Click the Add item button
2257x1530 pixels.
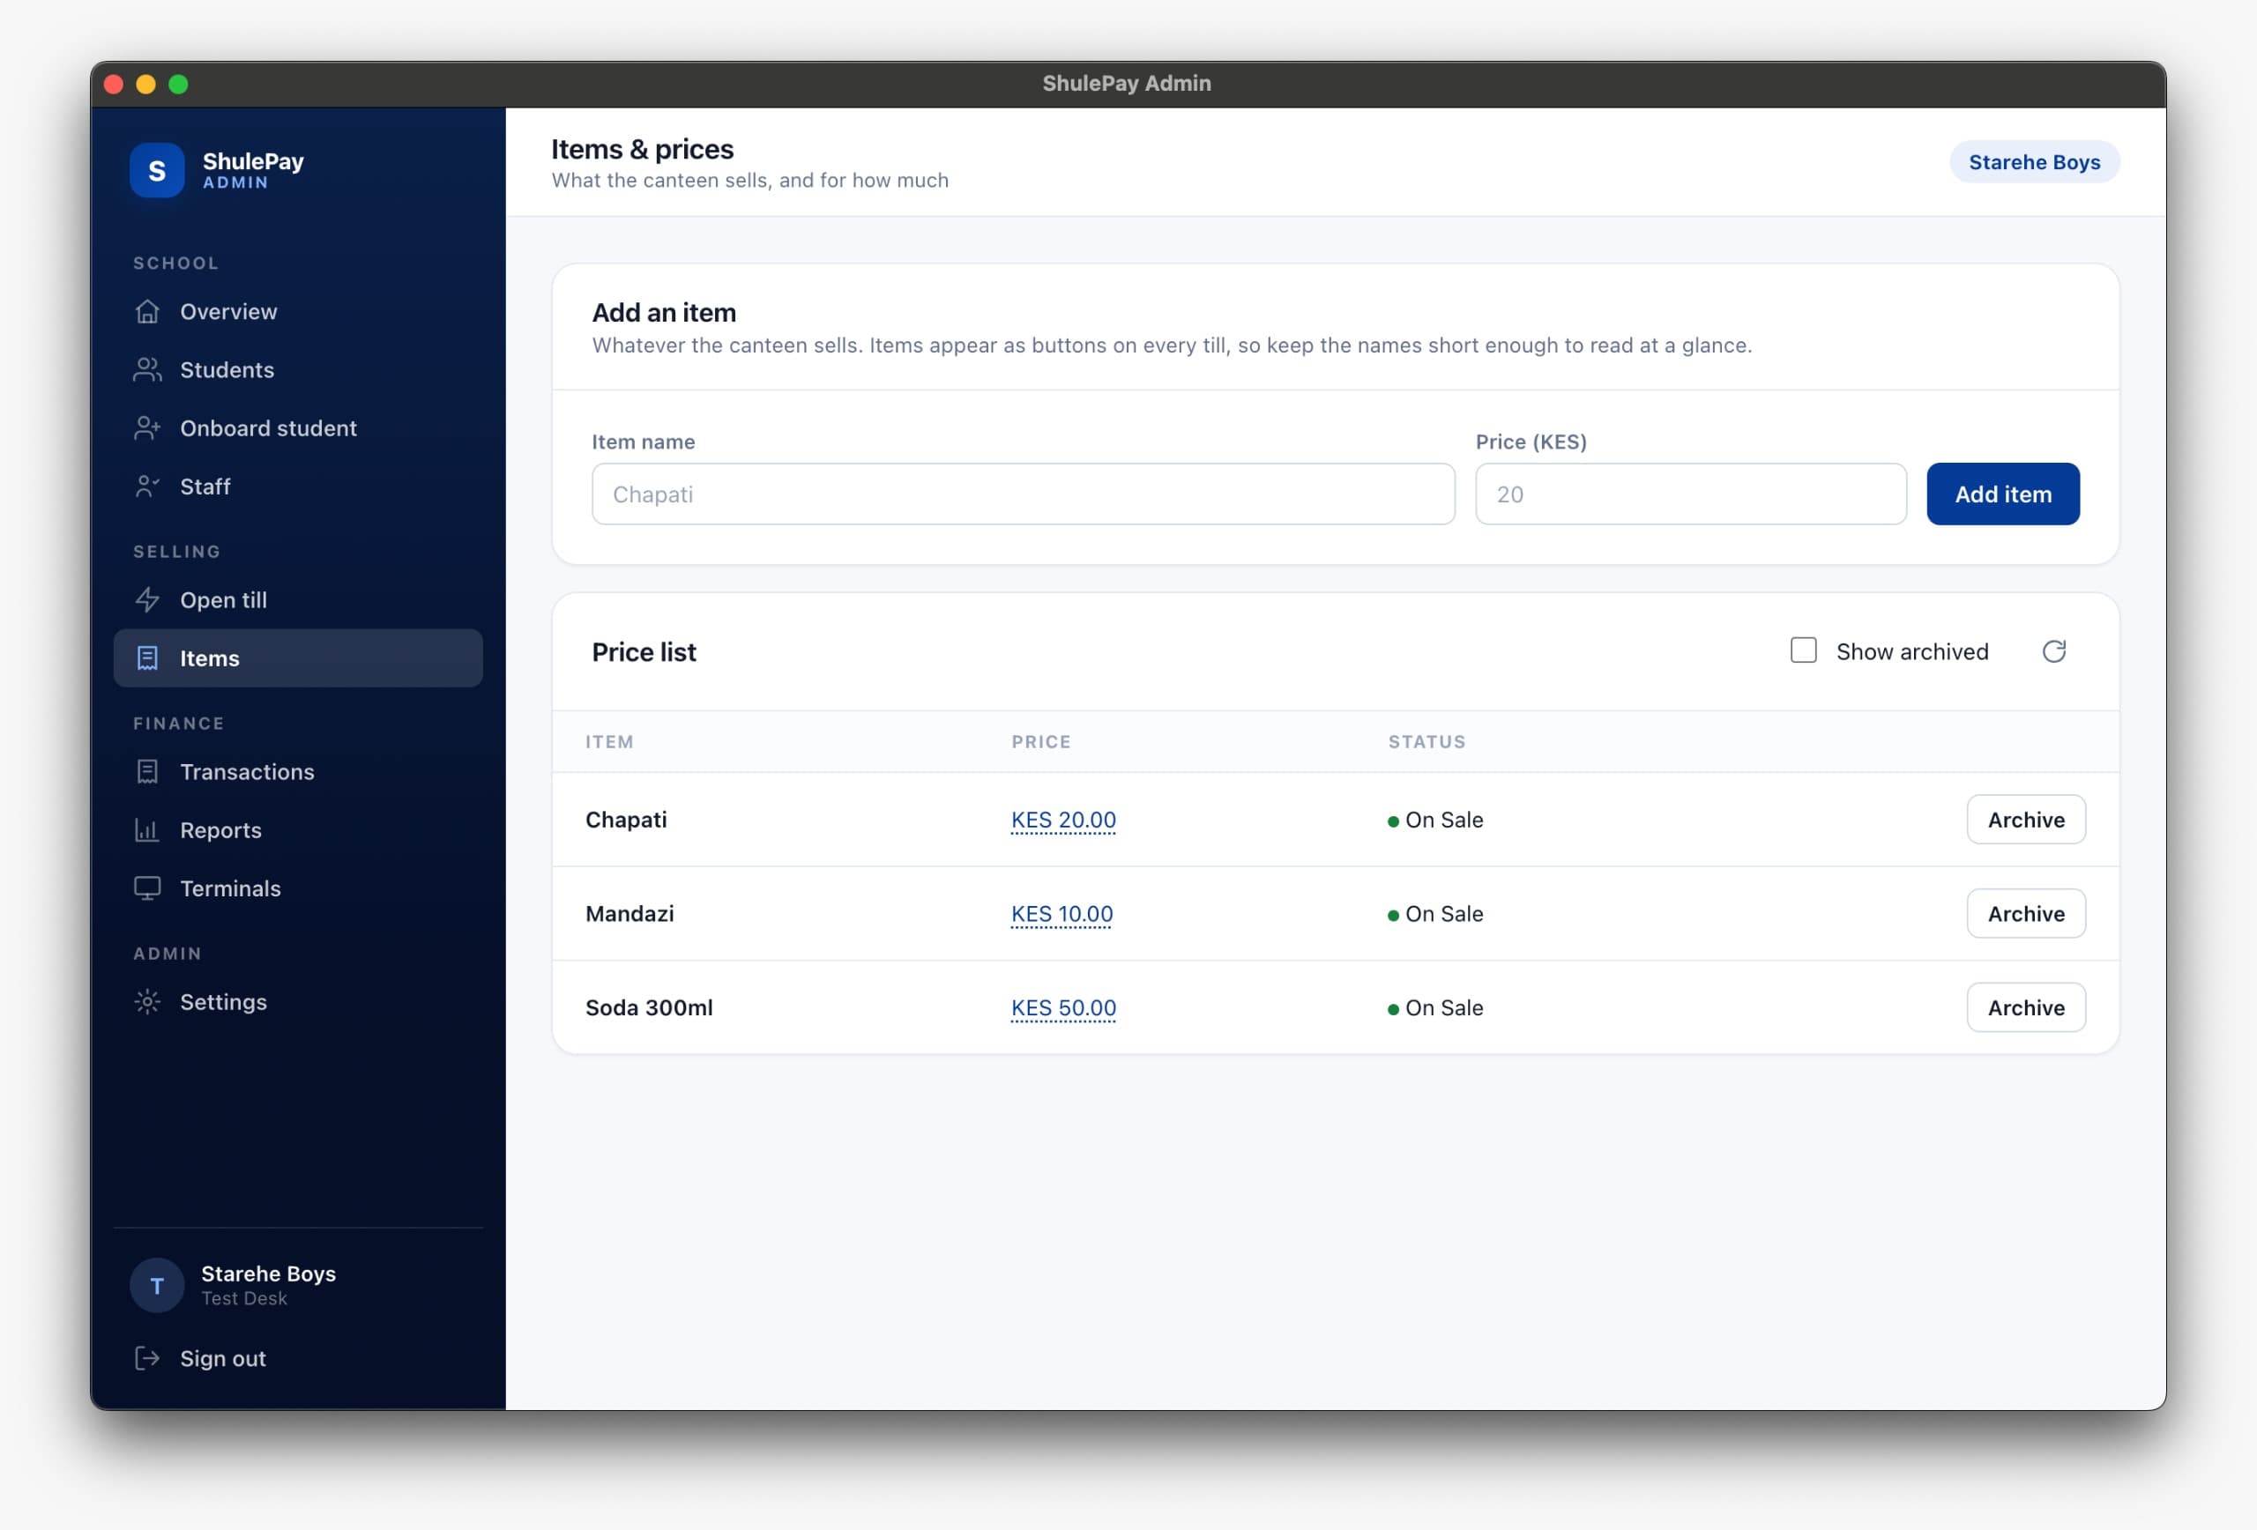(2002, 494)
